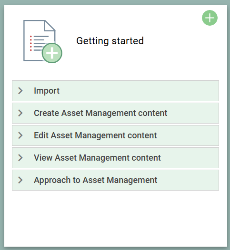Open the Approach to Asset Management label
Screen dimensions: 230x250
[96, 180]
